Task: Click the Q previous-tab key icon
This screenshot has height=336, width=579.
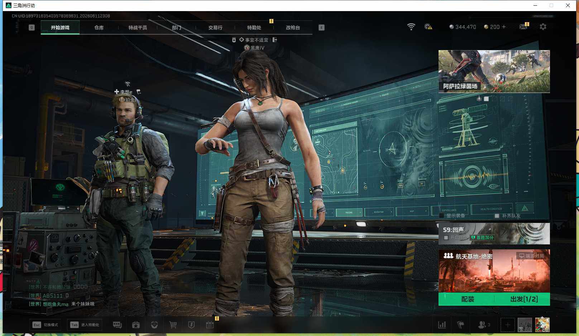Action: [x=32, y=28]
